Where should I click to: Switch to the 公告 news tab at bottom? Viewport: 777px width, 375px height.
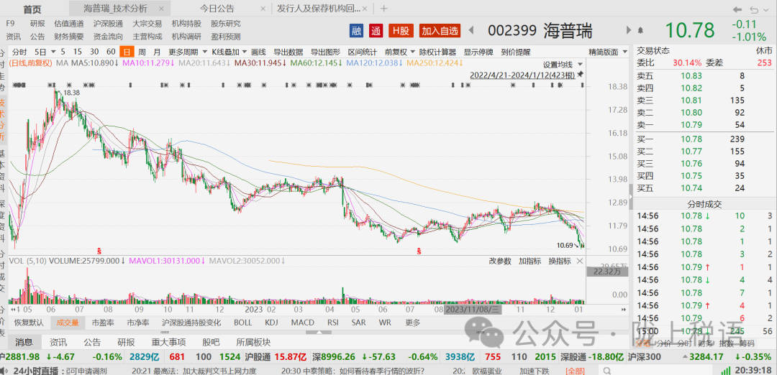pyautogui.click(x=91, y=342)
